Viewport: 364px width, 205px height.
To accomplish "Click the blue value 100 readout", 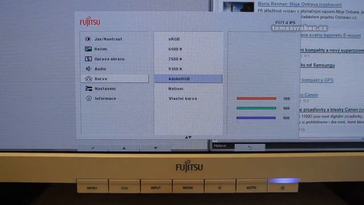I will click(x=286, y=118).
